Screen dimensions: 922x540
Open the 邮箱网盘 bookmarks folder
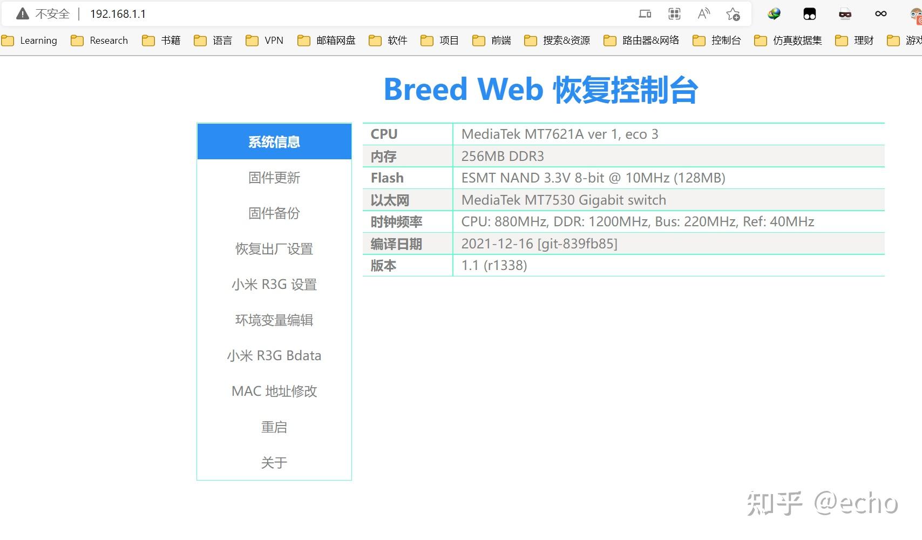327,40
